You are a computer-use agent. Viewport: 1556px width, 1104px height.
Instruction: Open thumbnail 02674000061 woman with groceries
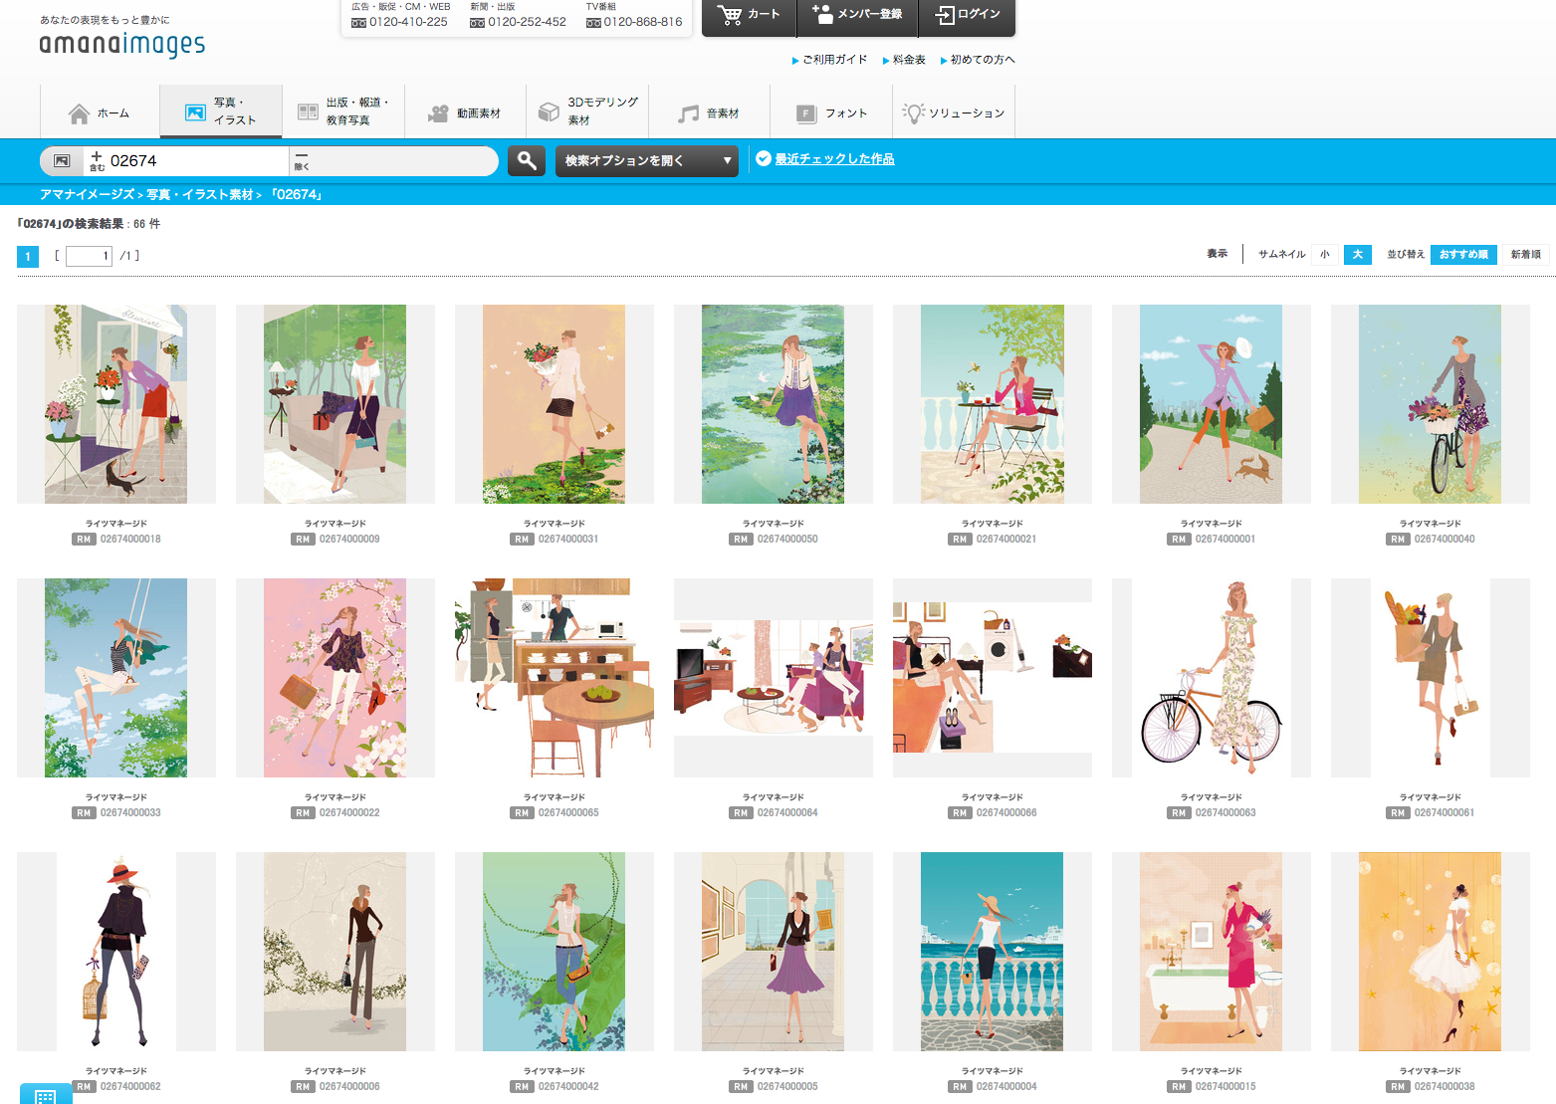coord(1431,678)
